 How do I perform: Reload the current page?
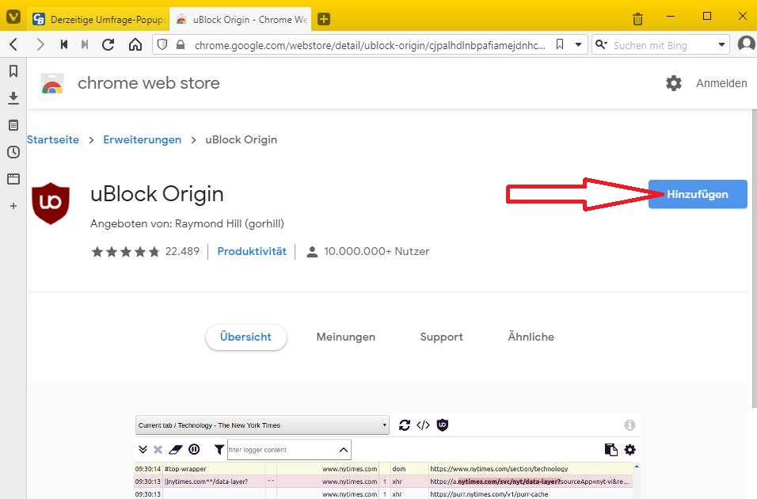pyautogui.click(x=108, y=45)
